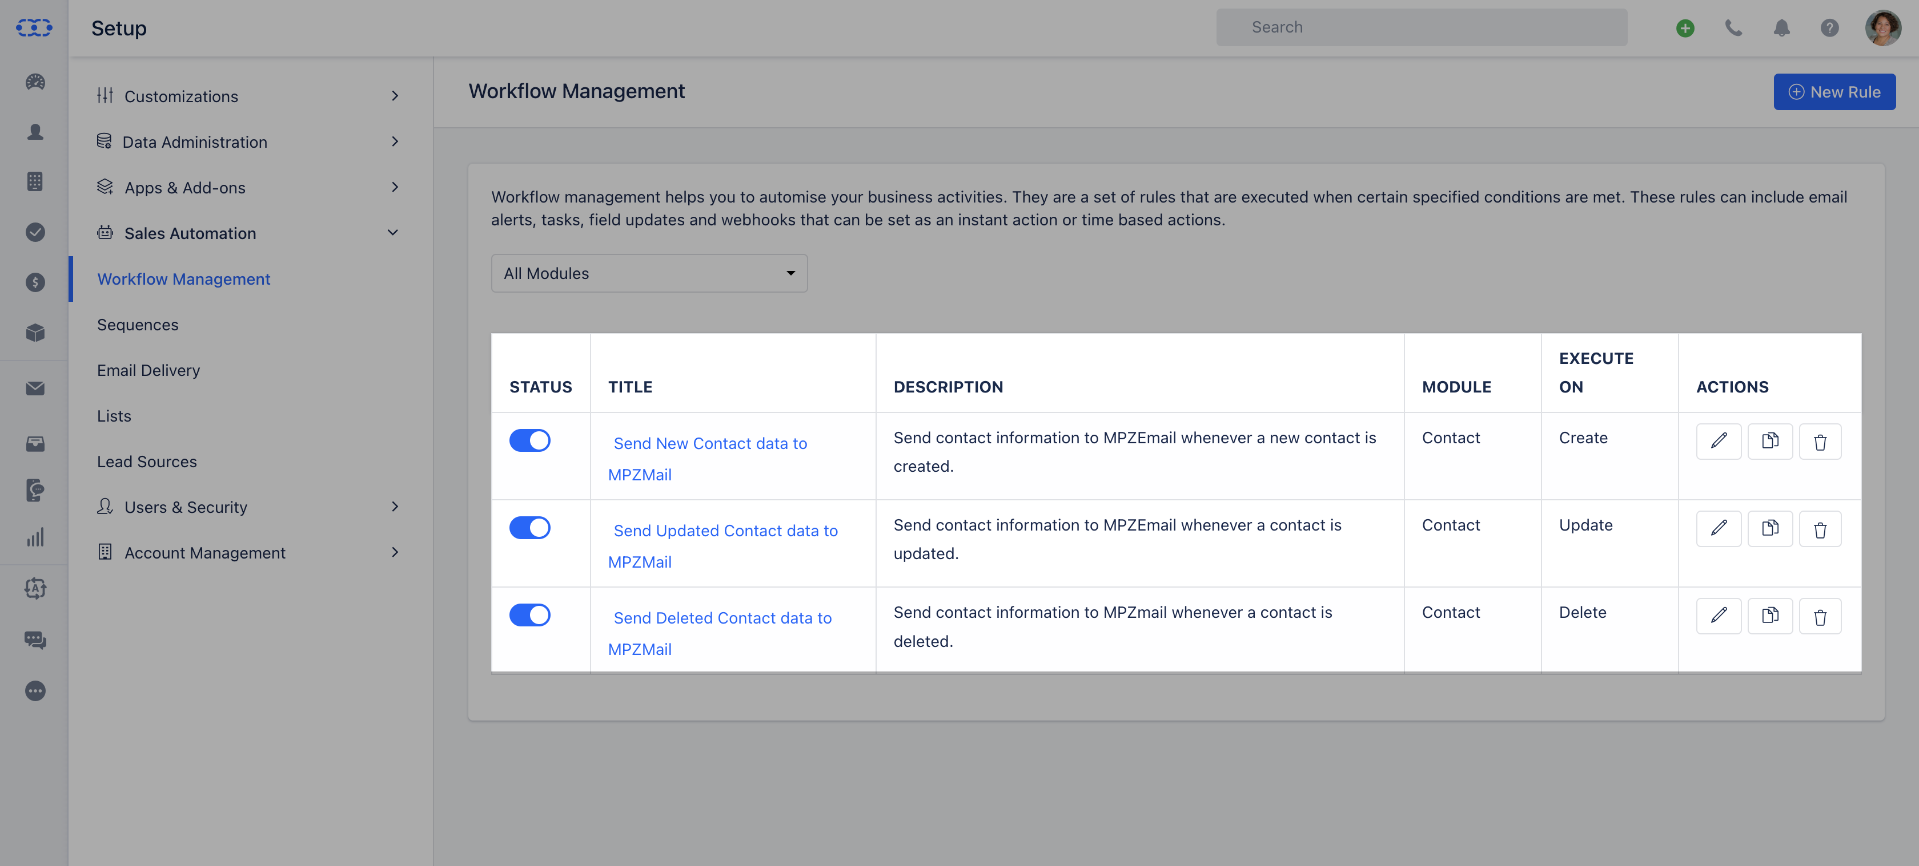Clone the Send New Contact data rule
The image size is (1919, 866).
(1770, 441)
